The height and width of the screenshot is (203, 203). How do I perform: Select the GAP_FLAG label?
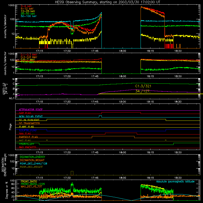click(25, 113)
